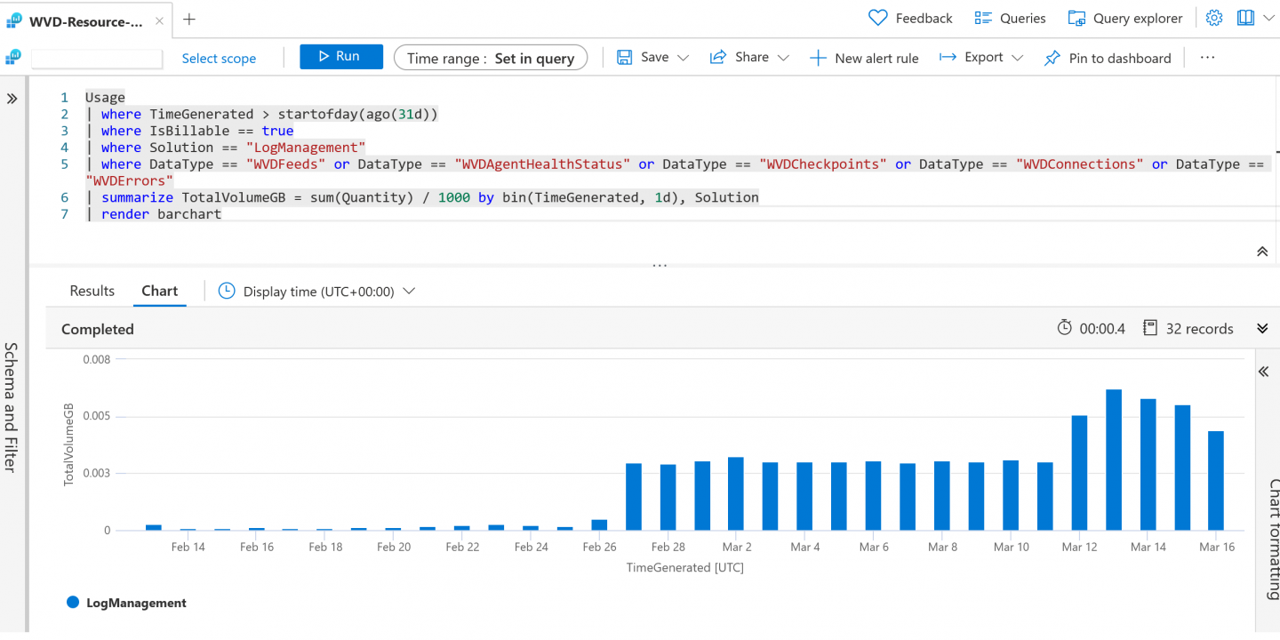Click the Share arrow icon

tap(718, 58)
